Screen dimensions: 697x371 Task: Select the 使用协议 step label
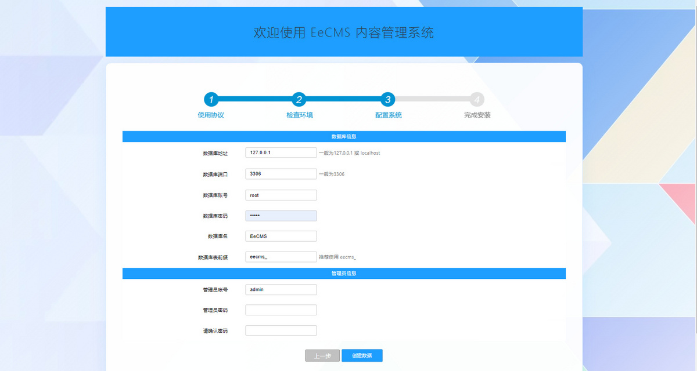pos(211,115)
